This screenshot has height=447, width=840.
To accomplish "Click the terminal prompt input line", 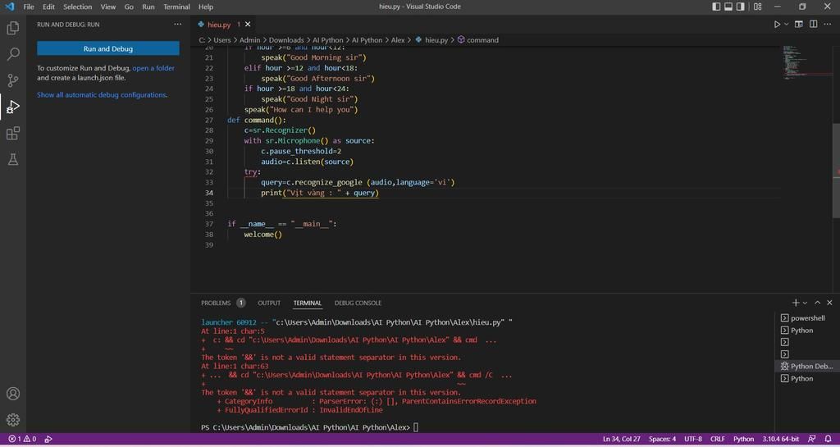I will click(309, 427).
